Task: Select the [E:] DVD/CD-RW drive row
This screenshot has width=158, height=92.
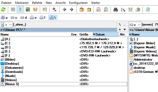Action: tap(64, 51)
